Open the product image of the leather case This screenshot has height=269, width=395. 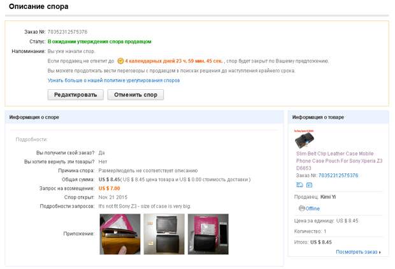click(x=305, y=140)
